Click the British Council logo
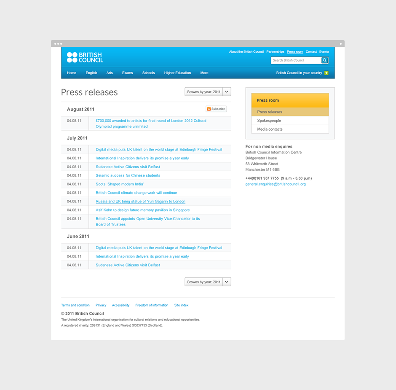 tap(85, 57)
